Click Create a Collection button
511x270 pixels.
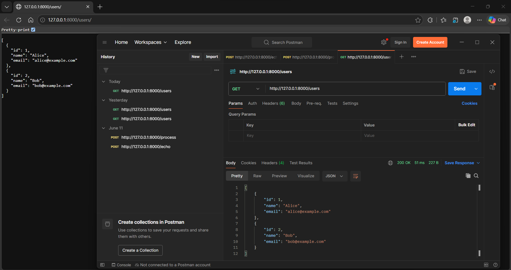140,250
